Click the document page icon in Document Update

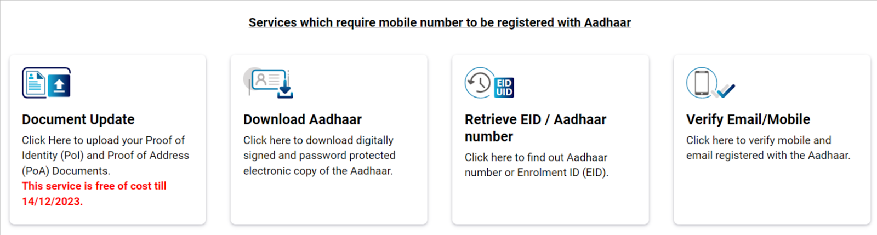35,83
